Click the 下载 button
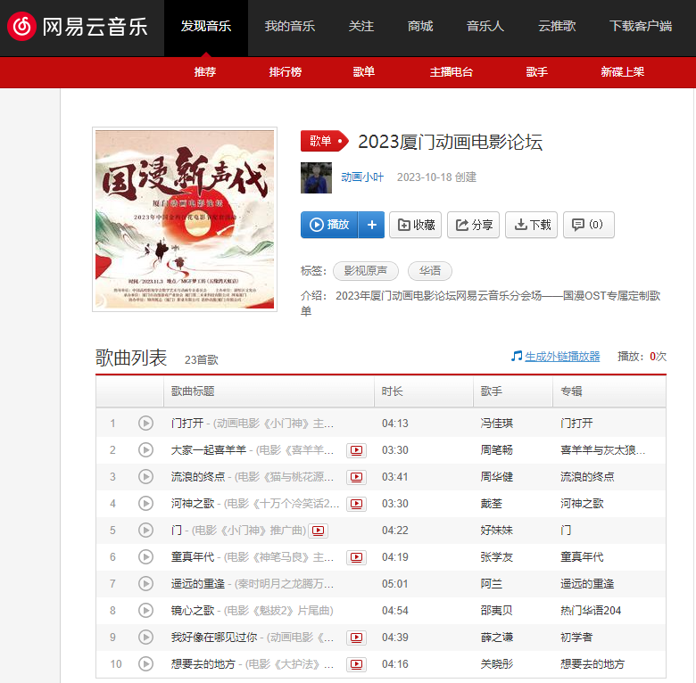Screen dimensions: 696x683 (x=531, y=225)
